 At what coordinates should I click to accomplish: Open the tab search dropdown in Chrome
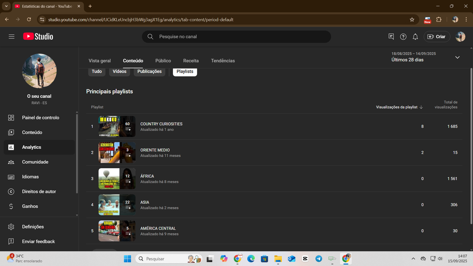click(x=6, y=6)
